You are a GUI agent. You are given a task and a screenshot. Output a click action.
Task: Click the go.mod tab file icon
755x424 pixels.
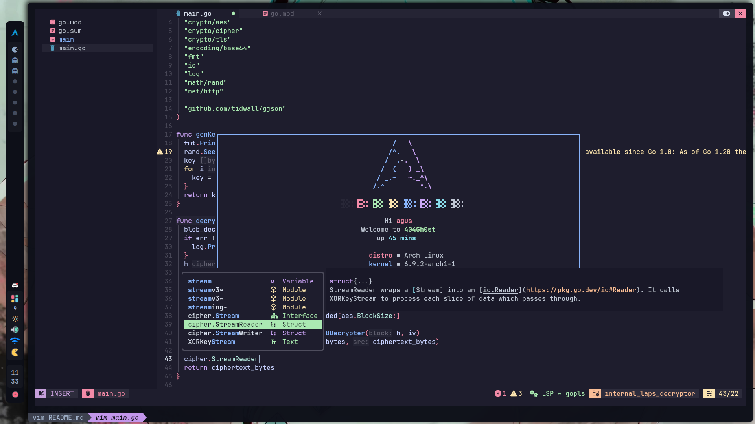point(265,13)
